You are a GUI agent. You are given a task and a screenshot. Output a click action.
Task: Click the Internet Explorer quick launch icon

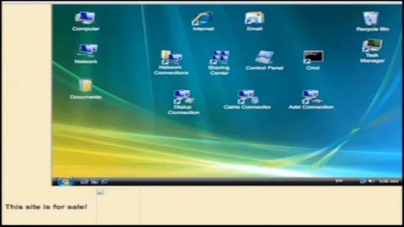(105, 182)
